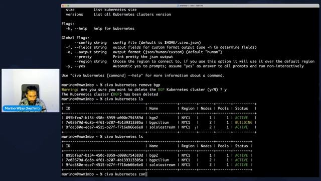321x181 pixels.
Task: Click the "(json/human/custom)" output format text
Action: pyautogui.click(x=164, y=52)
